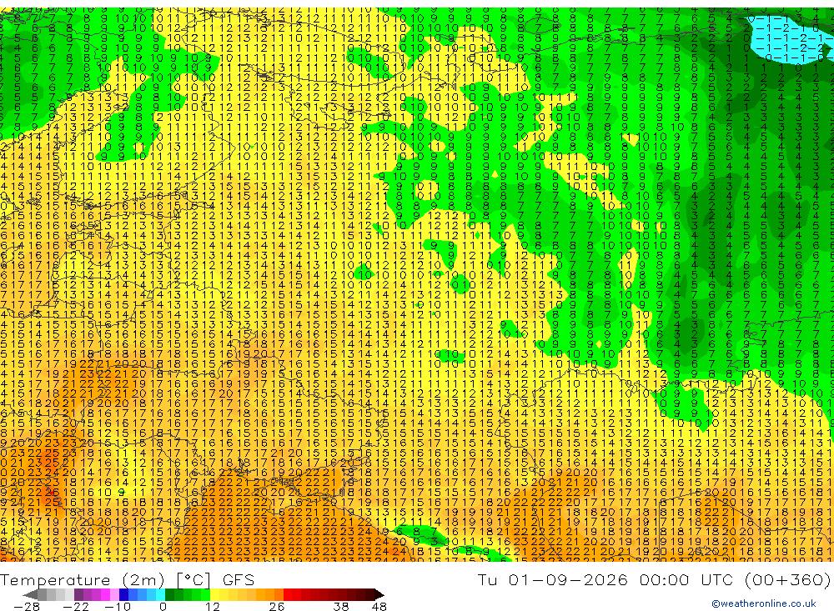
Task: Click the legend's left grey arrow end
Action: pos(30,594)
